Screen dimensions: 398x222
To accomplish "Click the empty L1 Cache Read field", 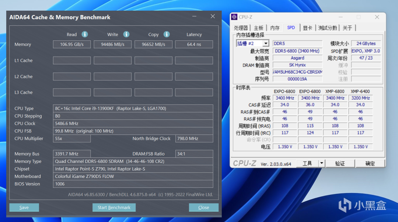I will click(x=72, y=60).
